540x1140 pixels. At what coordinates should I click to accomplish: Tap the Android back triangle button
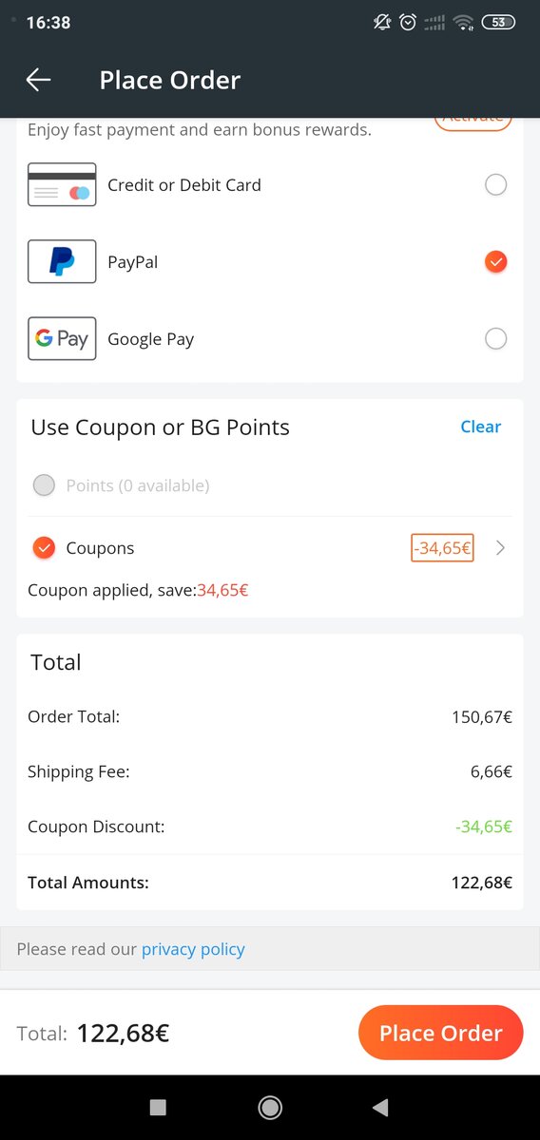click(x=380, y=1107)
